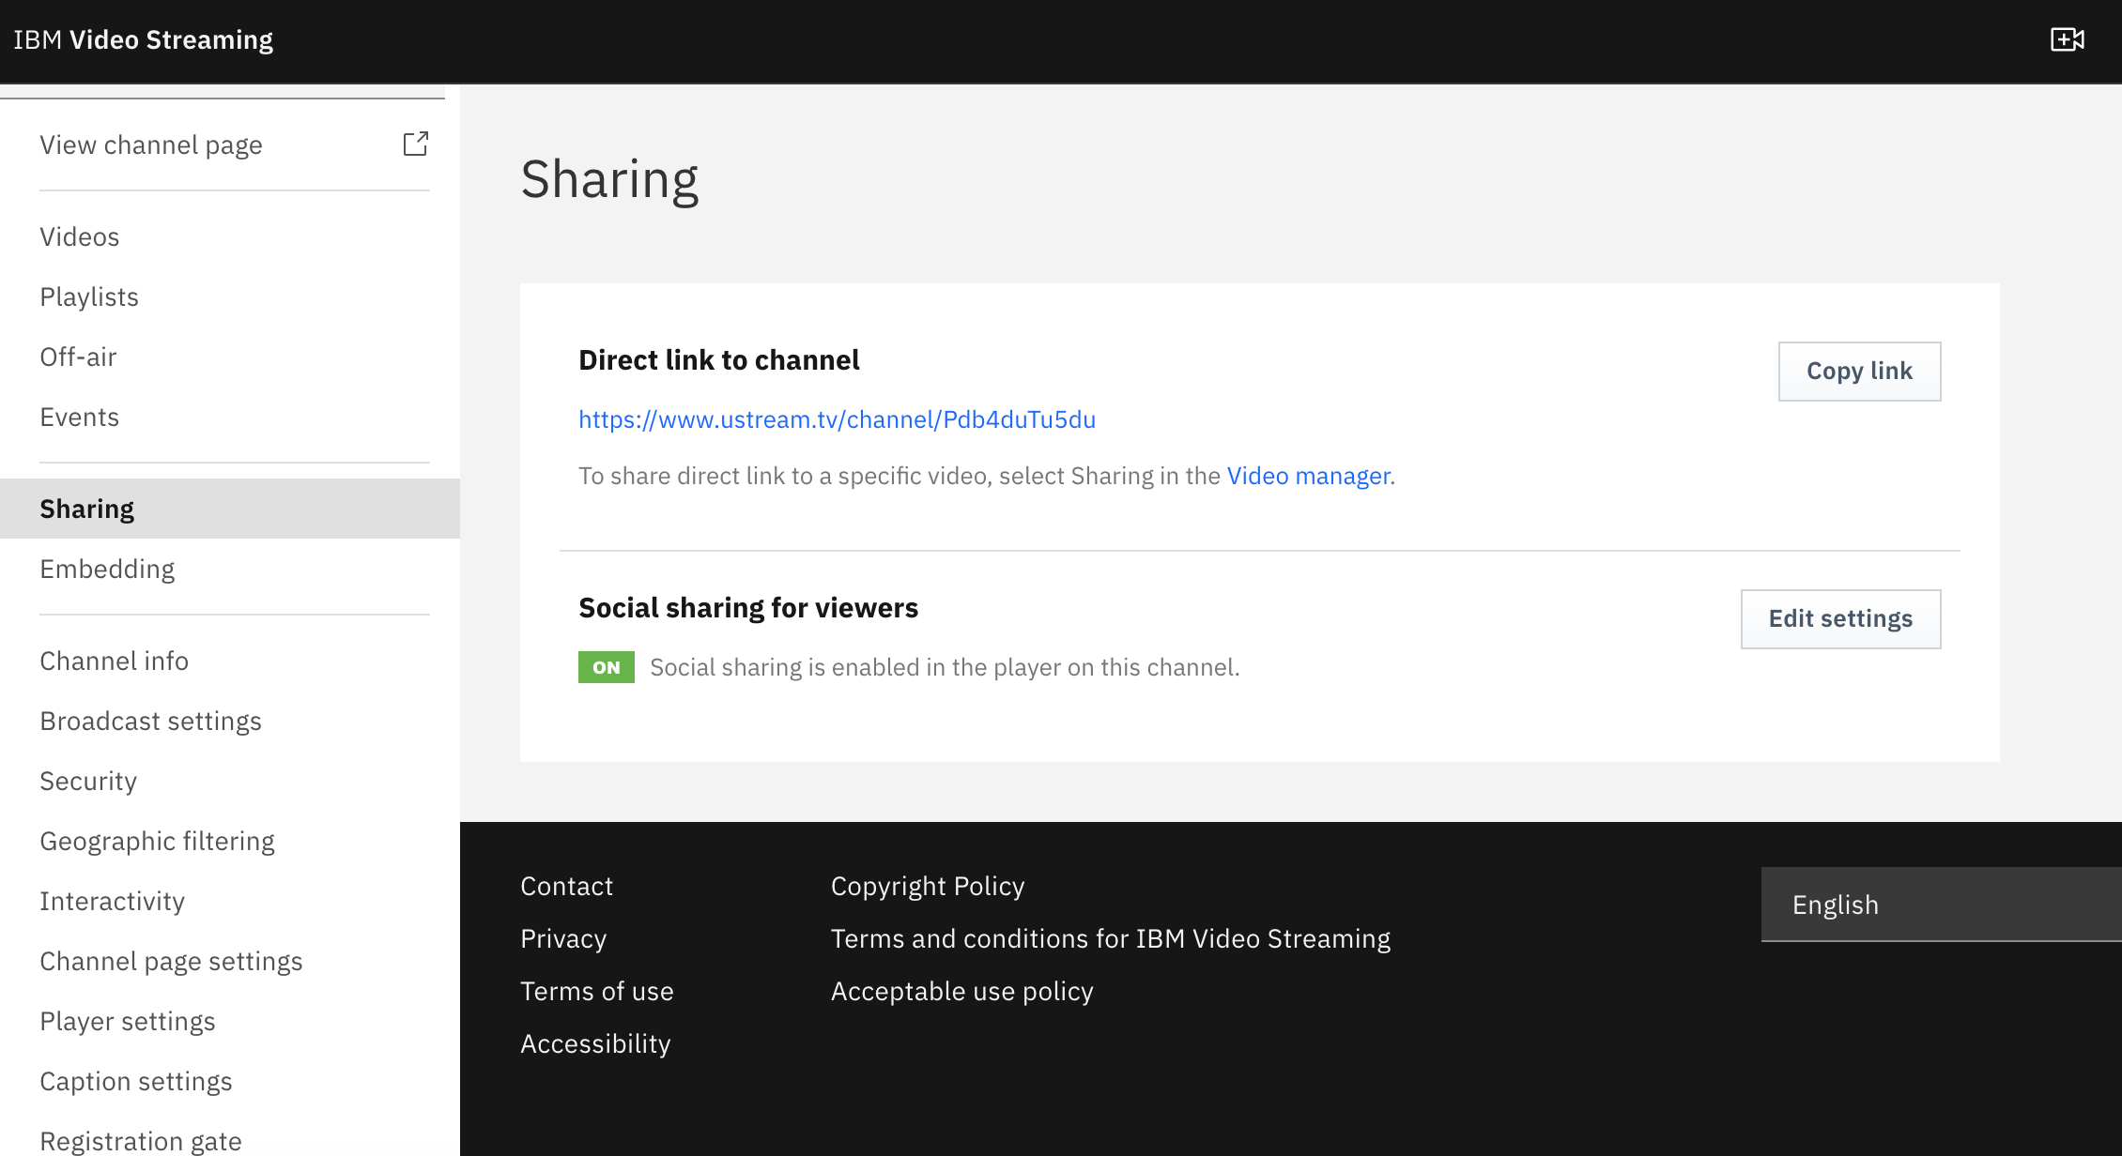
Task: Click Edit settings for social sharing
Action: point(1840,618)
